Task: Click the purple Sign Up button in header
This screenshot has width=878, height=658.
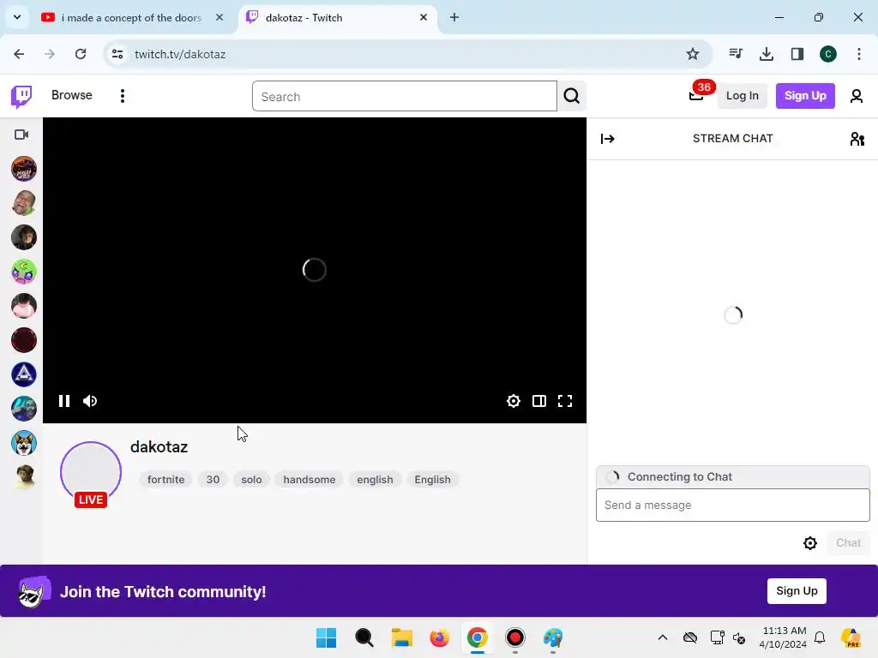Action: pos(804,96)
